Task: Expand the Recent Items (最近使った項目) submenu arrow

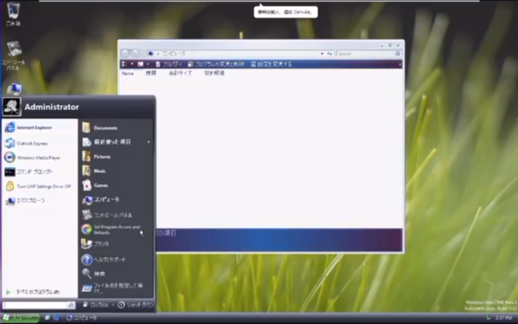Action: point(148,142)
